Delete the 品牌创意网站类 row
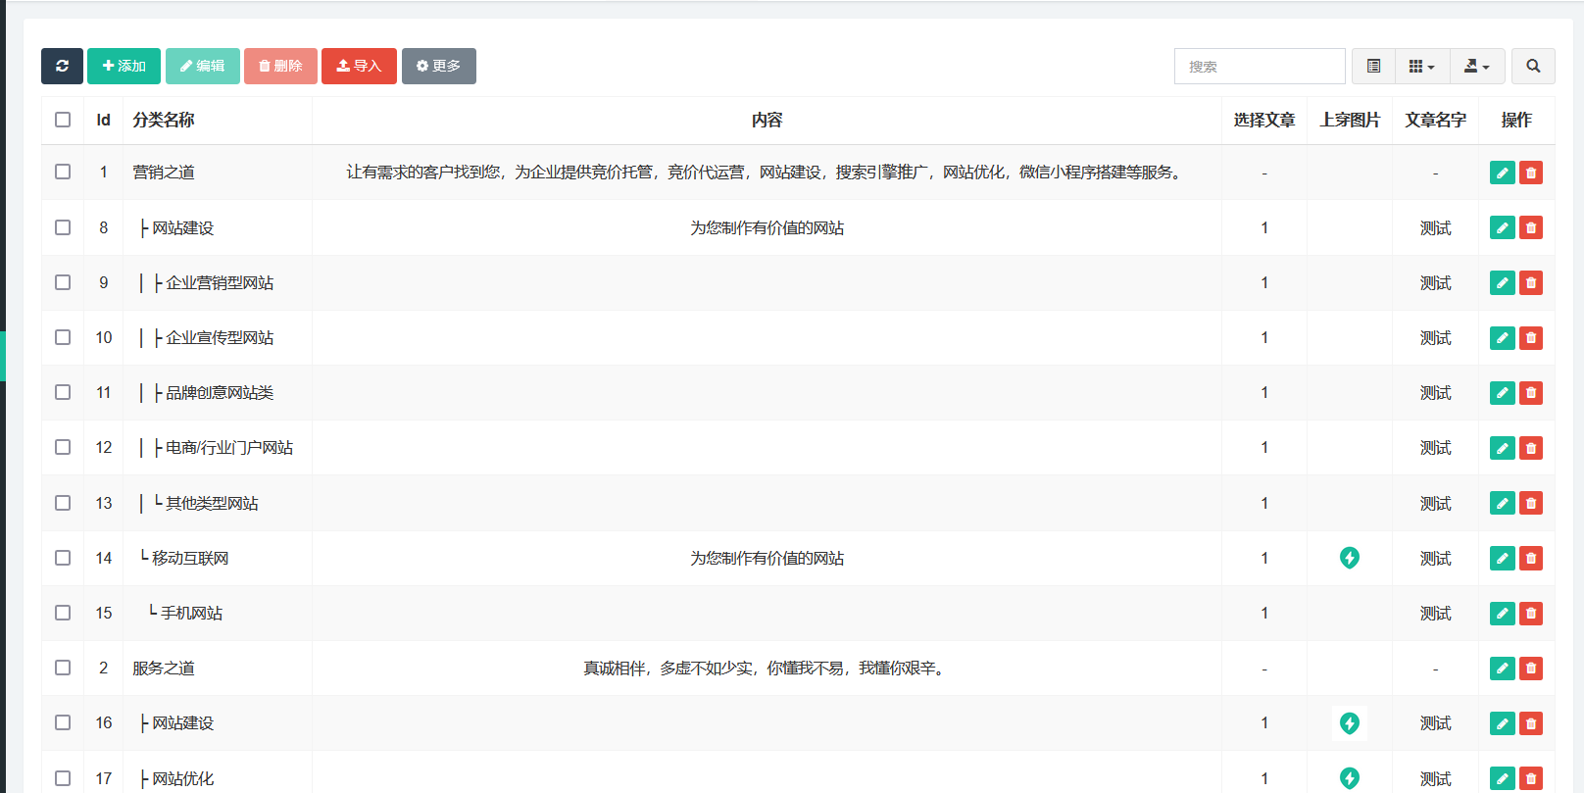The height and width of the screenshot is (793, 1584). point(1531,392)
